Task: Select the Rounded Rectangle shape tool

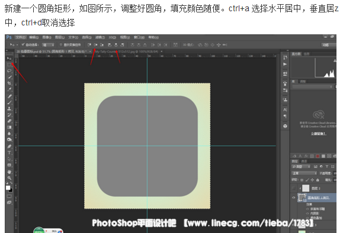Action: [x=9, y=165]
